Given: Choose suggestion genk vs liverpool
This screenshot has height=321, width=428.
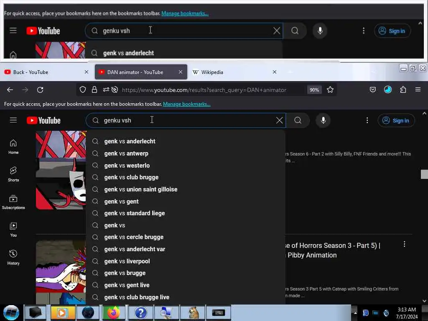Looking at the screenshot, I should 186,261.
